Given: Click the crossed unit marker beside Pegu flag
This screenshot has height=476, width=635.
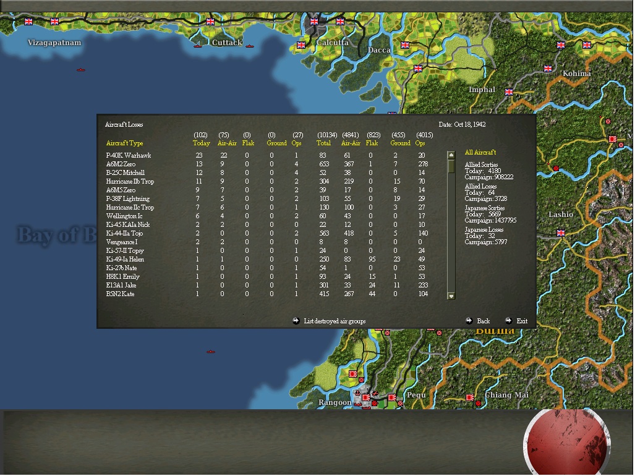Looking at the screenshot, I should coord(400,403).
